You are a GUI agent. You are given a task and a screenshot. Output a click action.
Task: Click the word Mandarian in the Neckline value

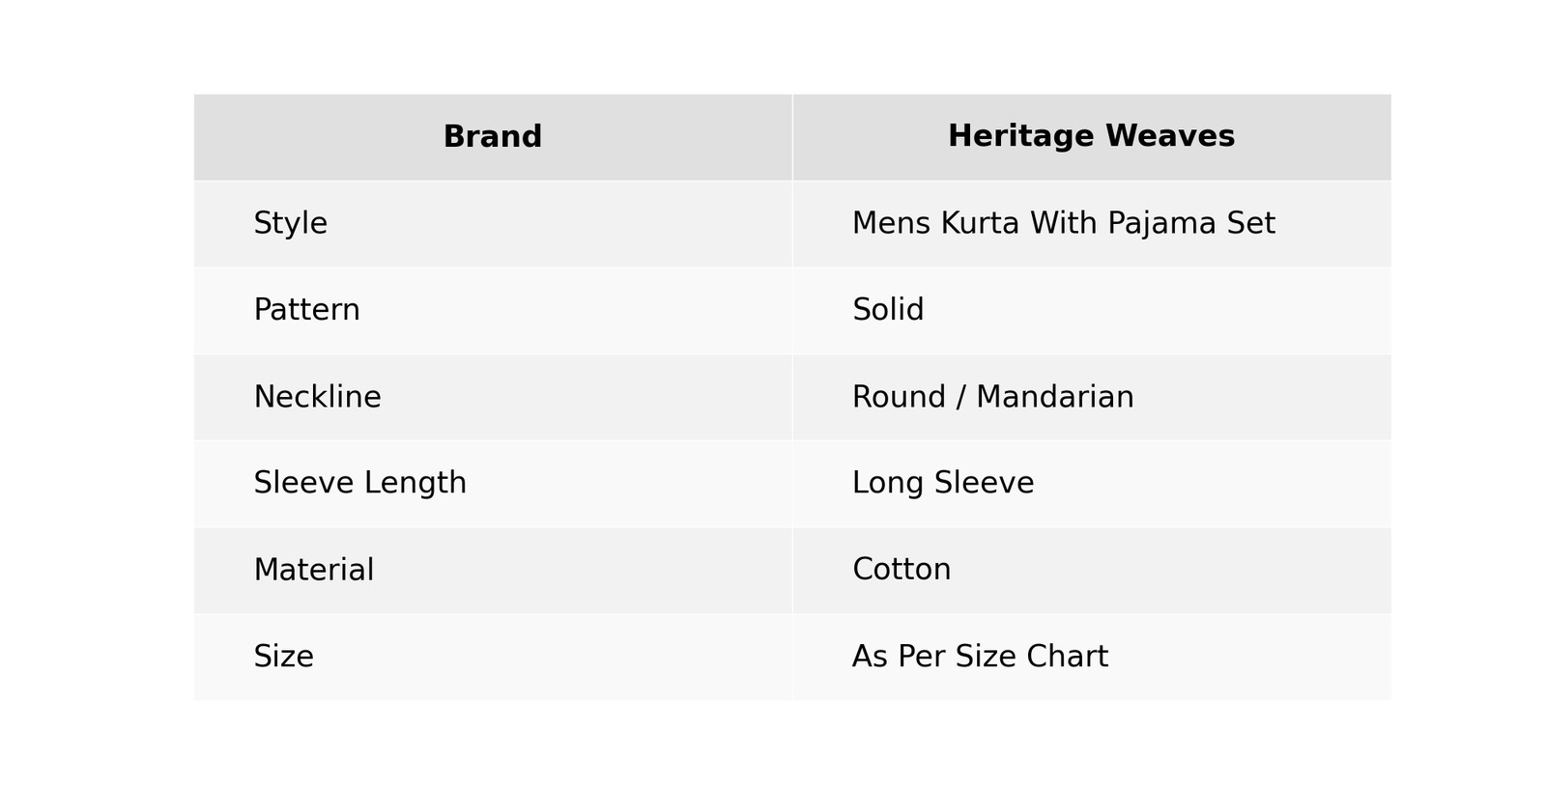click(1054, 397)
